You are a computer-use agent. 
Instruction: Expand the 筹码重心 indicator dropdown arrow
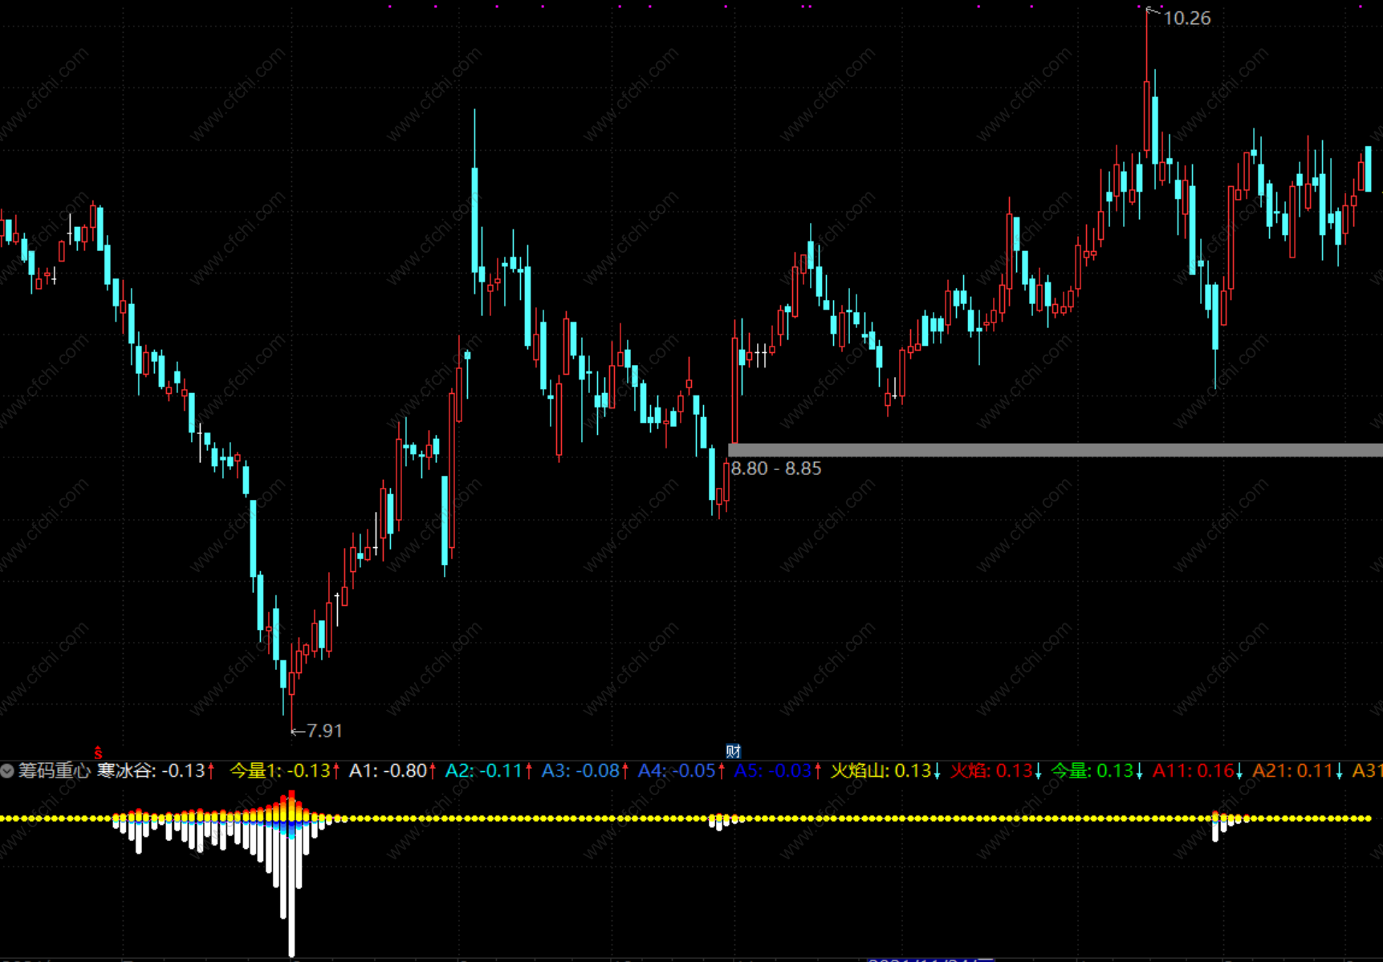click(7, 771)
